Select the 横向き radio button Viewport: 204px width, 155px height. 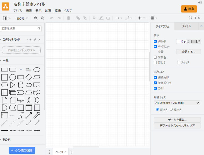pyautogui.click(x=171, y=109)
